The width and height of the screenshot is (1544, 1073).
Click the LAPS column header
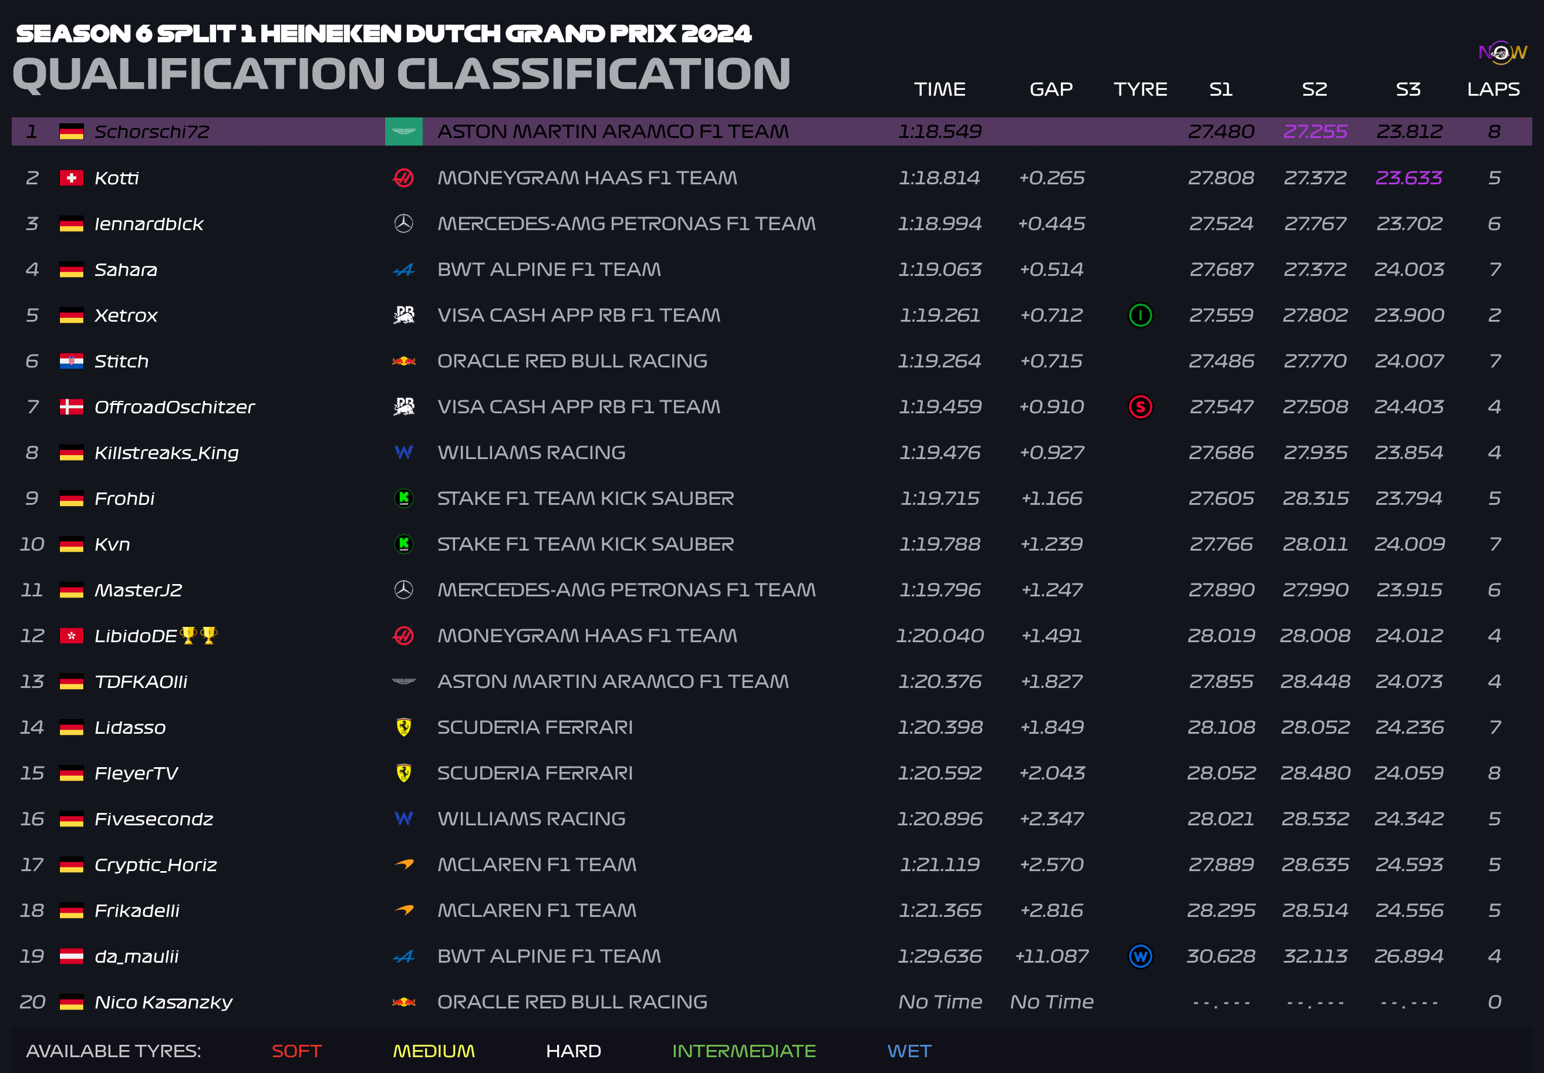tap(1493, 89)
